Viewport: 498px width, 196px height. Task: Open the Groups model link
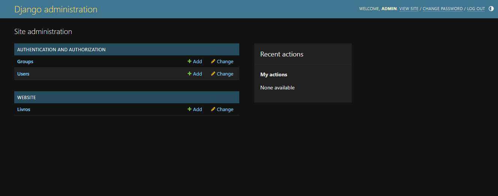25,62
